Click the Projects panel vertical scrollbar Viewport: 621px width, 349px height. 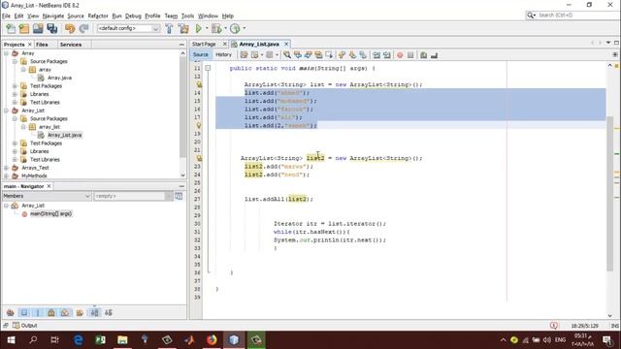[x=182, y=109]
